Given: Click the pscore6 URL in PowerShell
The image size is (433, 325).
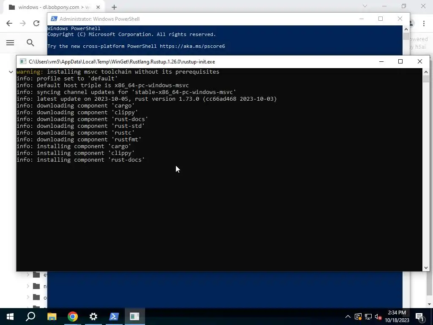Looking at the screenshot, I should 192,46.
